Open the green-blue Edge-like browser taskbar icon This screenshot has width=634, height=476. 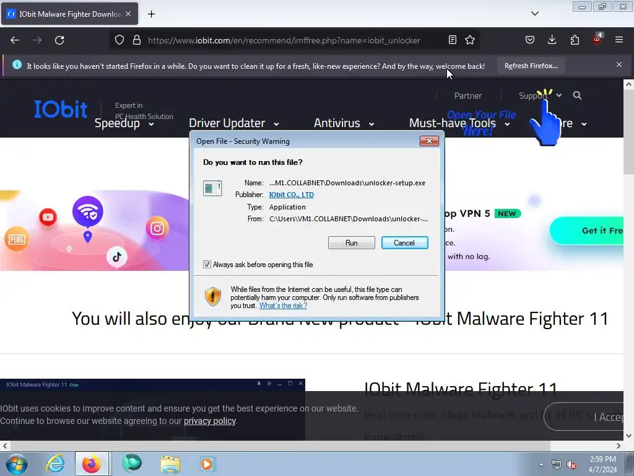click(132, 464)
